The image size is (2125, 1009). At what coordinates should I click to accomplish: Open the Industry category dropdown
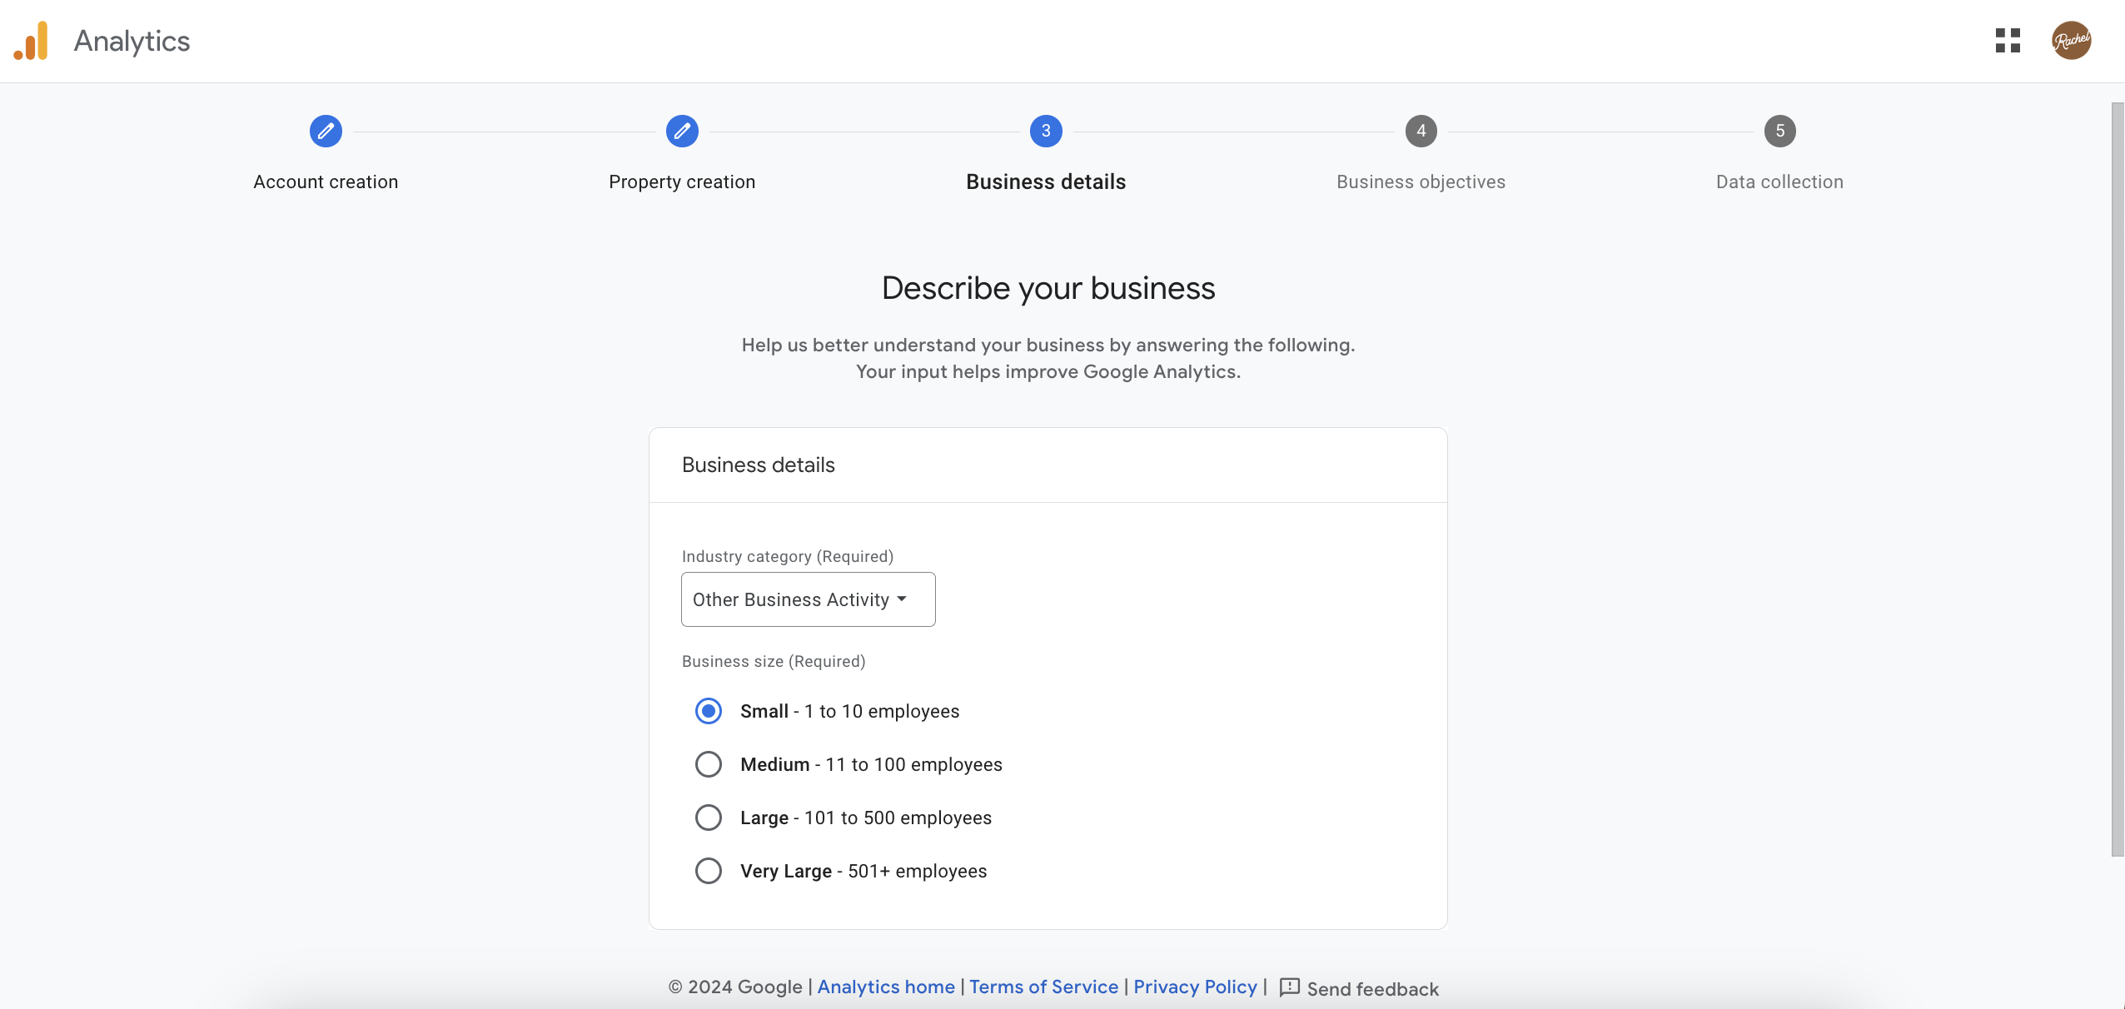pos(808,599)
